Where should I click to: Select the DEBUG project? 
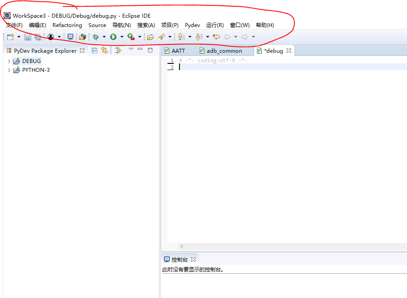32,61
